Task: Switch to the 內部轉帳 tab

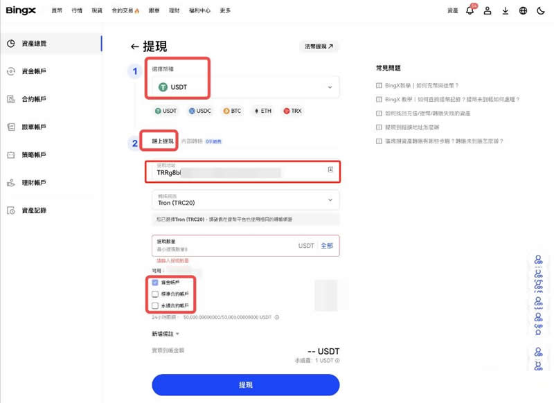Action: point(192,141)
